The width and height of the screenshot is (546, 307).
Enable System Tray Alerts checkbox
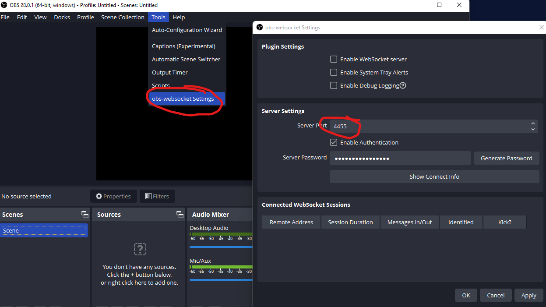(334, 72)
